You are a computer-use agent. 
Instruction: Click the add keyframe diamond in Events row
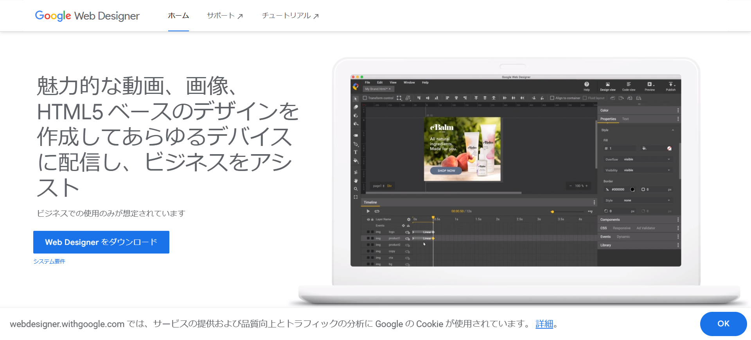coord(403,226)
